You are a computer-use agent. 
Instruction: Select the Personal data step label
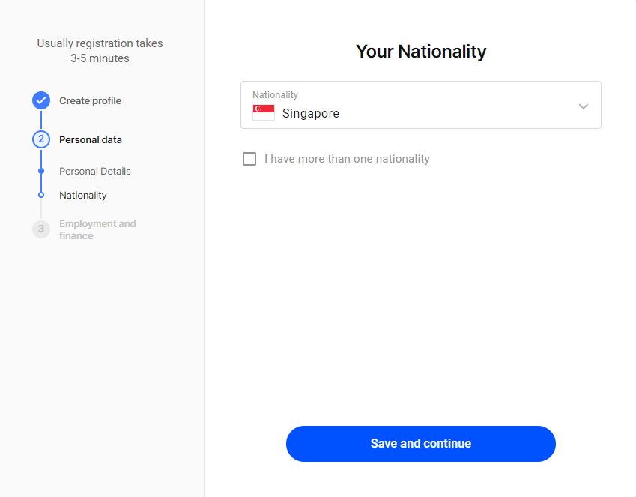point(91,139)
